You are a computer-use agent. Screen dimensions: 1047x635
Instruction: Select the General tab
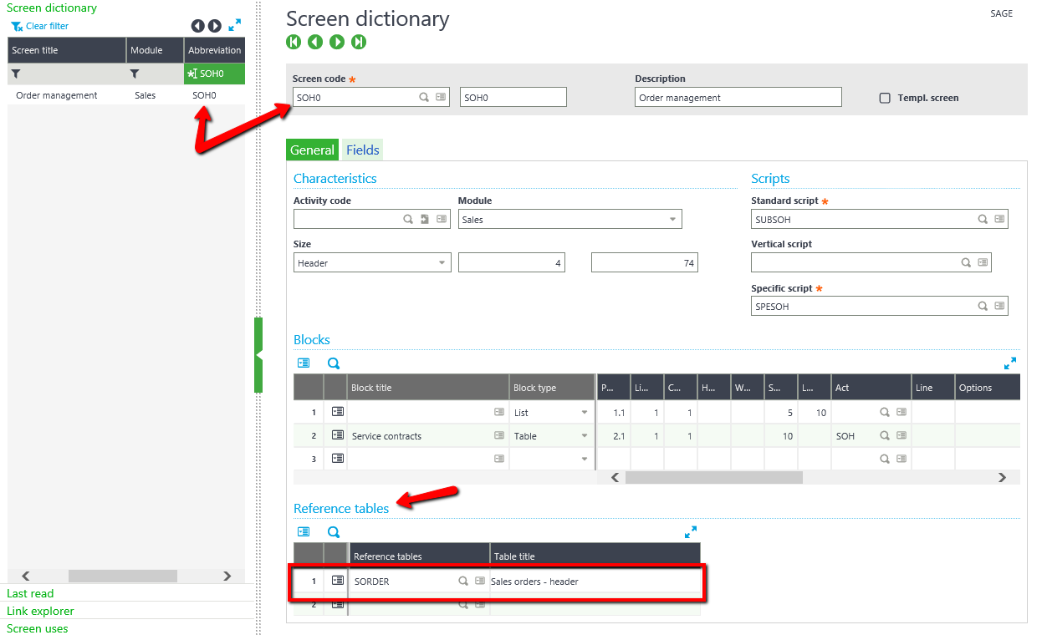click(312, 150)
